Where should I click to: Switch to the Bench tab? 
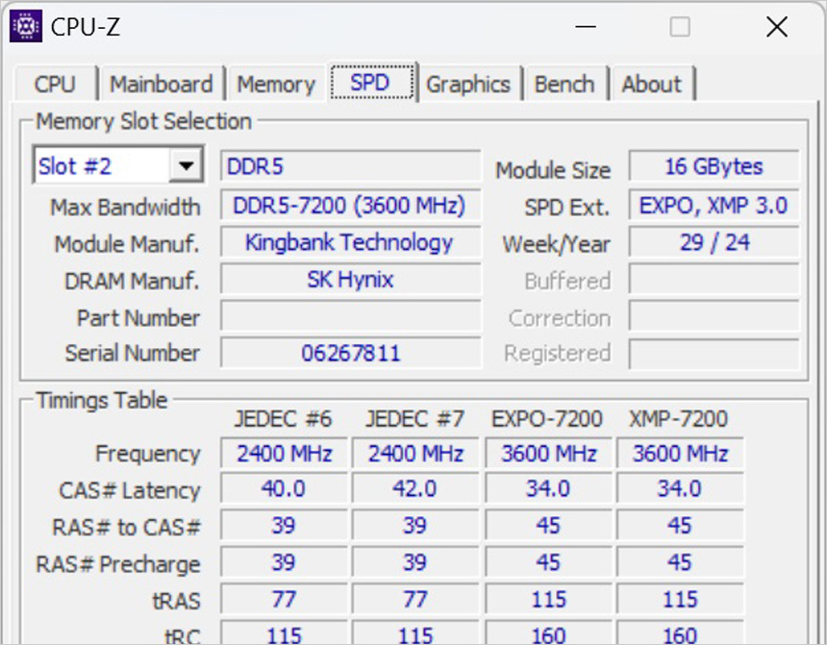(x=564, y=85)
